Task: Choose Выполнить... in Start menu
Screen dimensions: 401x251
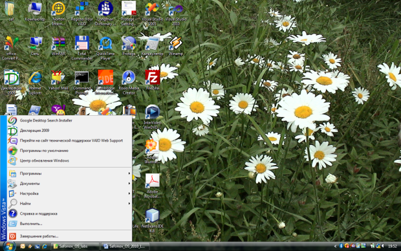Action: [70, 224]
